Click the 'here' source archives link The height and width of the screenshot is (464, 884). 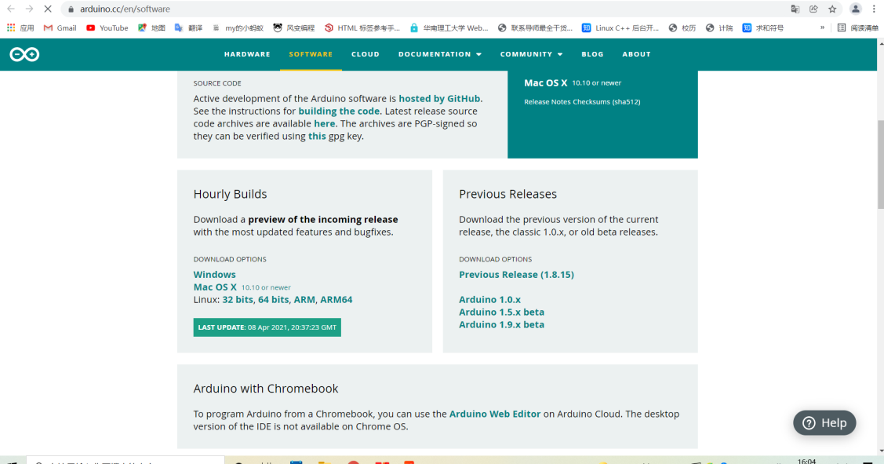(324, 123)
